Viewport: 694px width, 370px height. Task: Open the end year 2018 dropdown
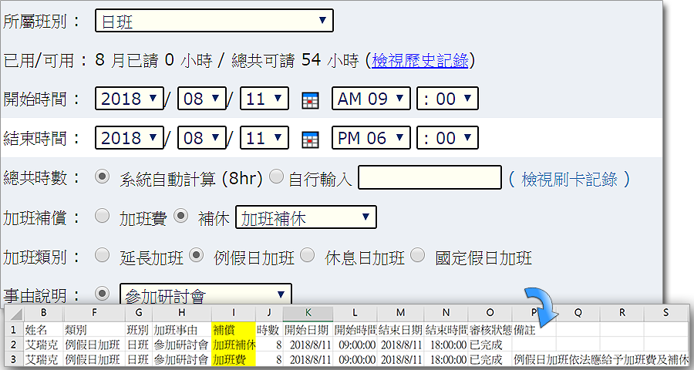click(130, 138)
